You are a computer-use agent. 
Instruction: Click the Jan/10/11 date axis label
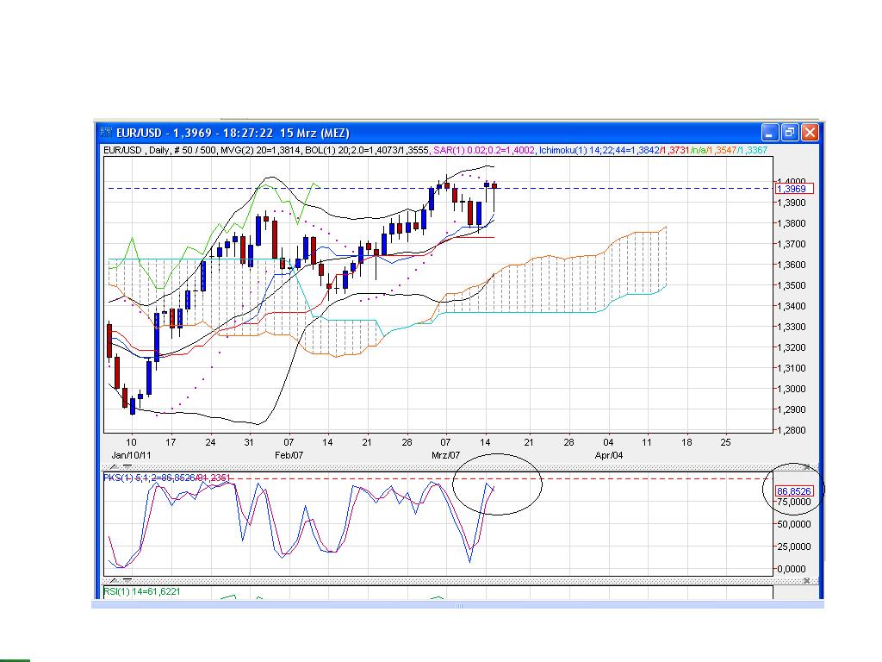click(129, 454)
